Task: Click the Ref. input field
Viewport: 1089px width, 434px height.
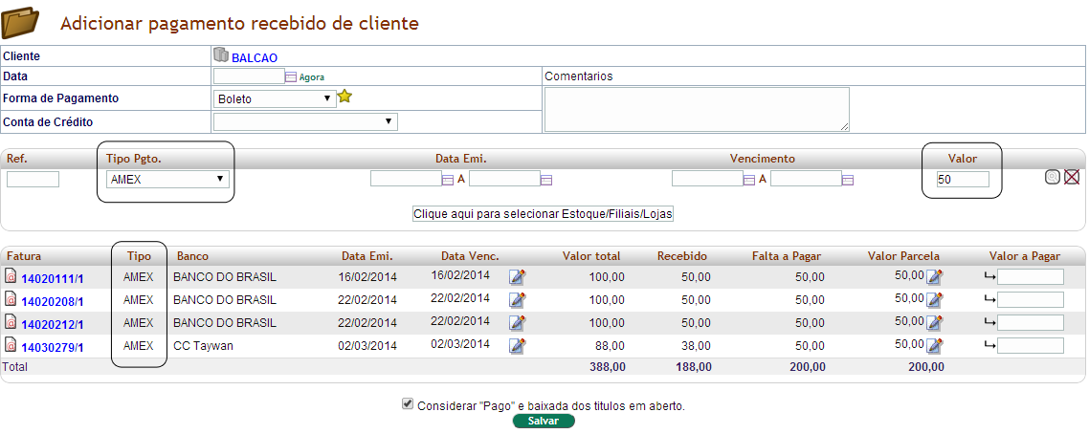Action: (33, 179)
